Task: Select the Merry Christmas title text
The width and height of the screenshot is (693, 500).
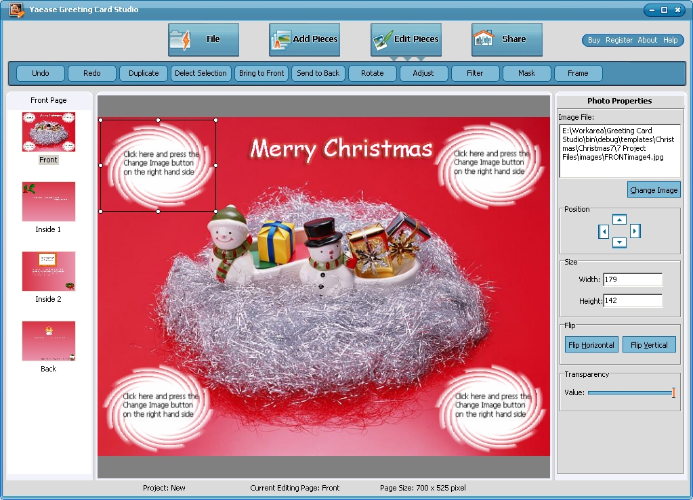Action: 341,149
